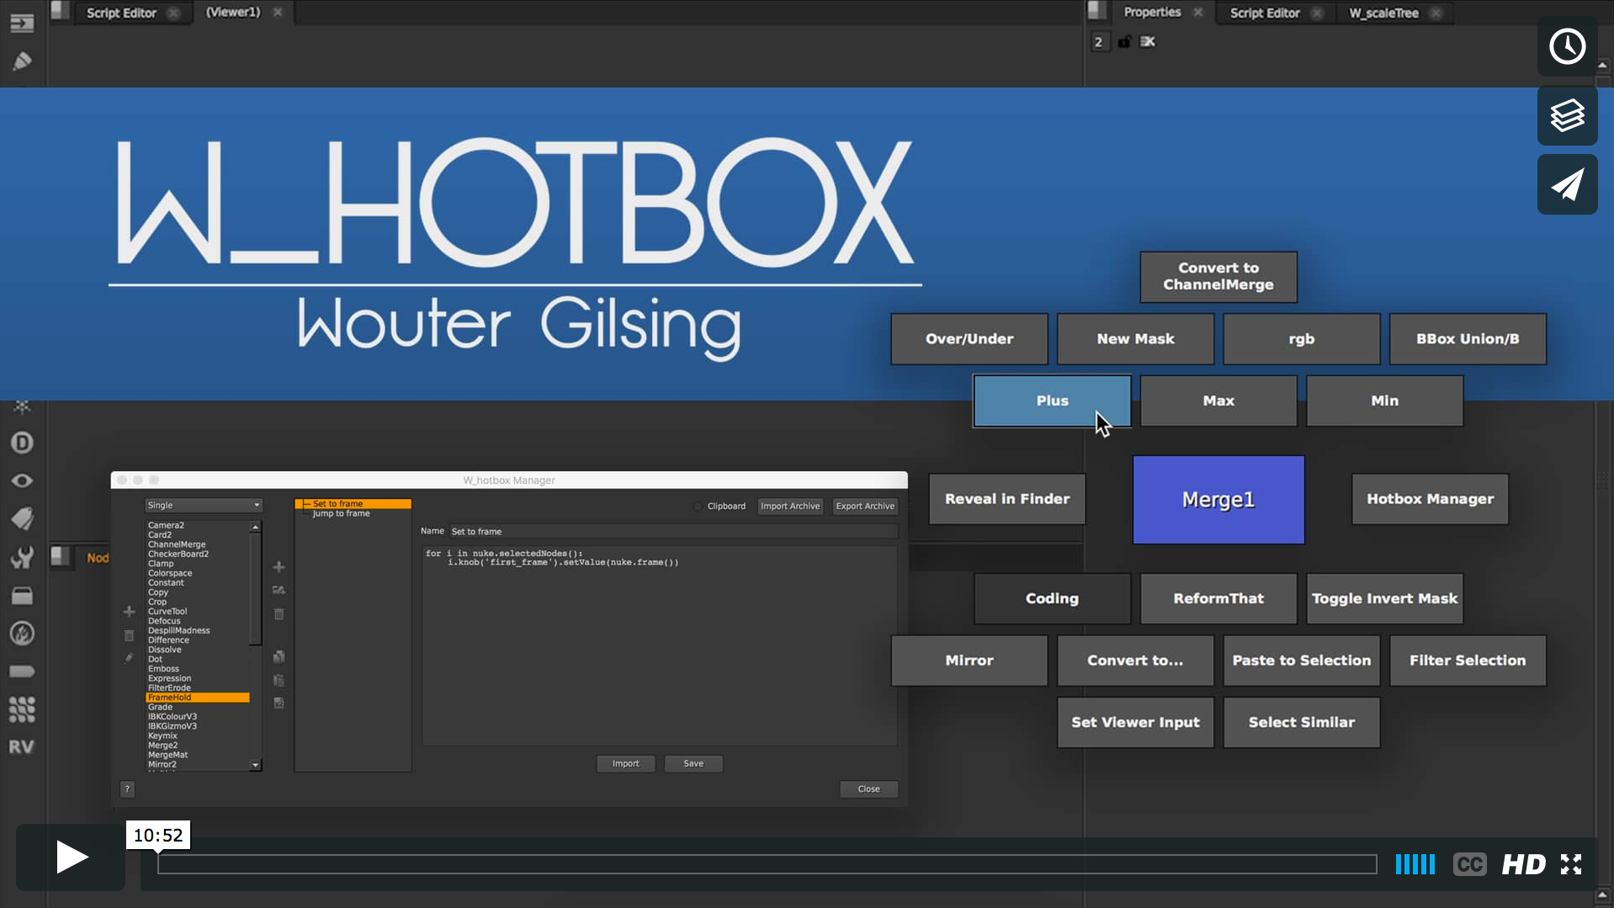Toggle HD video quality
This screenshot has height=908, width=1614.
(1523, 864)
